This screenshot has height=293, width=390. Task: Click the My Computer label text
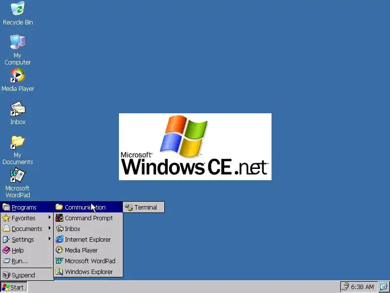pos(18,59)
